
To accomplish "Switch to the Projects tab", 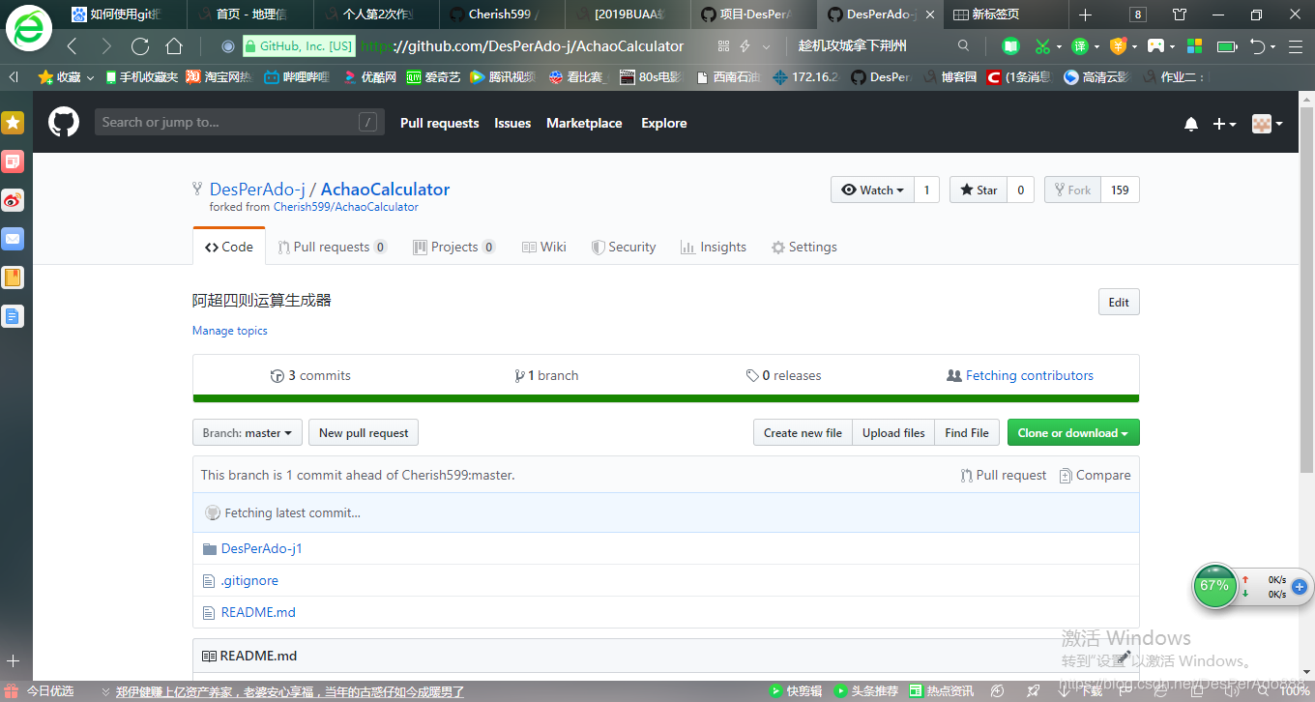I will pos(454,247).
